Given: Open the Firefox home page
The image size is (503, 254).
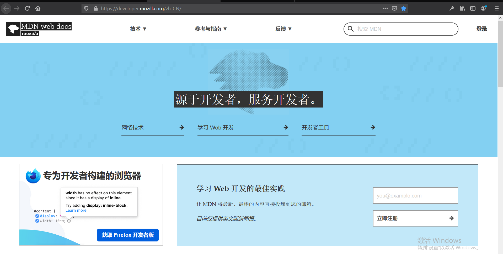Looking at the screenshot, I should click(x=38, y=8).
